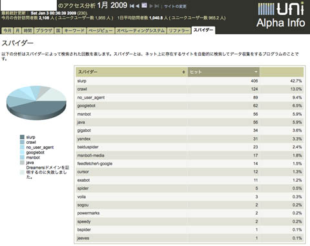Click the pie chart graphic
The height and width of the screenshot is (246, 310).
[x=36, y=103]
